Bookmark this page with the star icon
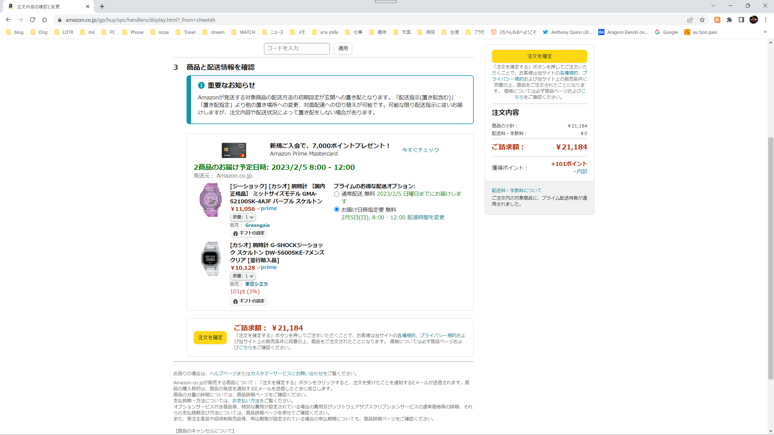The image size is (774, 435). 702,20
